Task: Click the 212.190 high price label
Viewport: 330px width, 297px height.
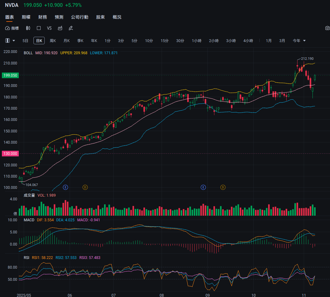Action: tap(307, 59)
